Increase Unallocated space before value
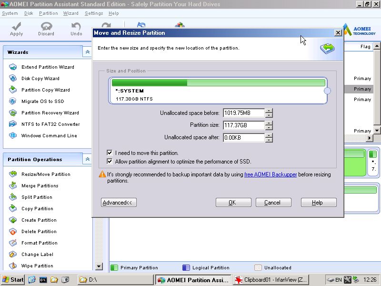Screen dimensions: 381x286 click(x=269, y=111)
